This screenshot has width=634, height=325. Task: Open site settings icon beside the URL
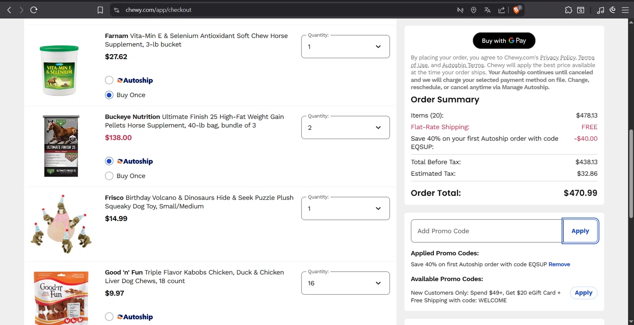click(x=117, y=10)
